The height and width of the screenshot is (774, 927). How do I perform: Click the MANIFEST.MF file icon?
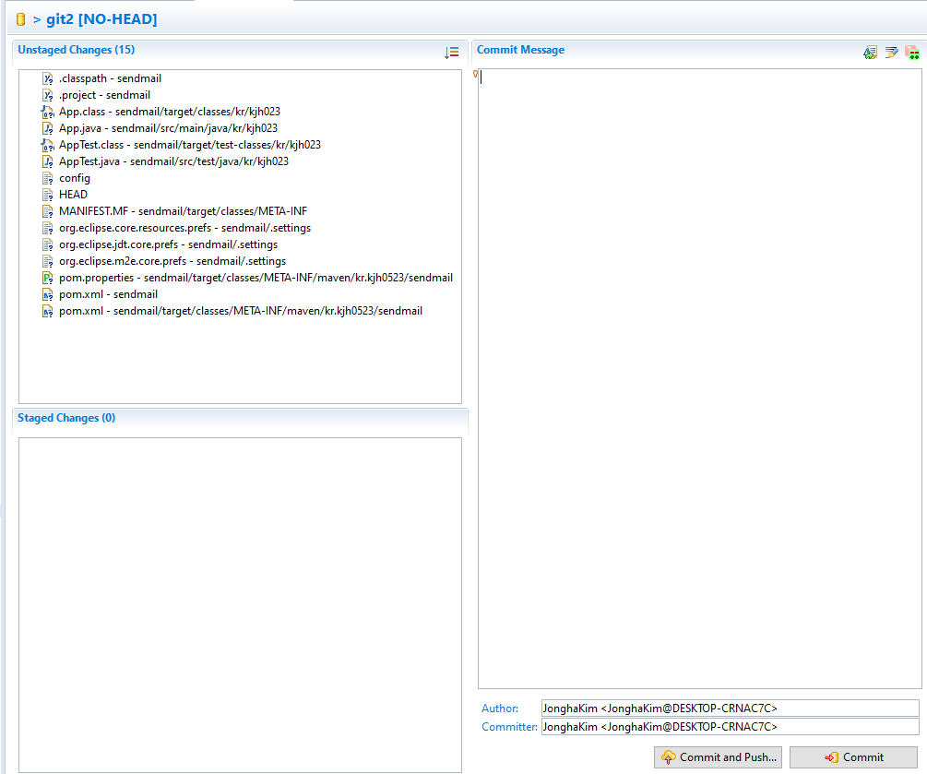48,211
